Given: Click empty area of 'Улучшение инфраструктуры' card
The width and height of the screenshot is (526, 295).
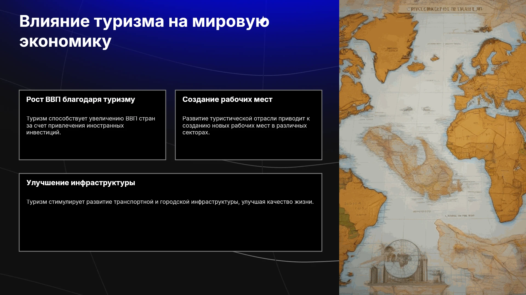Looking at the screenshot, I should coord(170,229).
